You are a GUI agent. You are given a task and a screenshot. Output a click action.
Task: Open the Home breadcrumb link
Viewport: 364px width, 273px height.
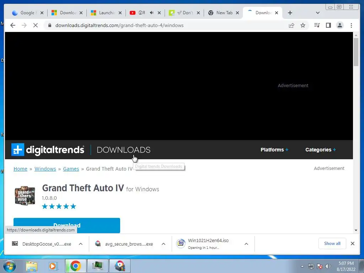pyautogui.click(x=20, y=169)
